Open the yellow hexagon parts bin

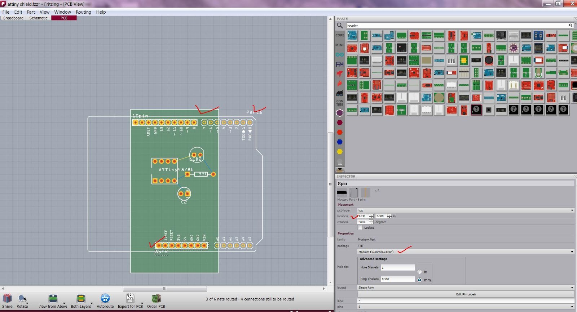pyautogui.click(x=340, y=152)
